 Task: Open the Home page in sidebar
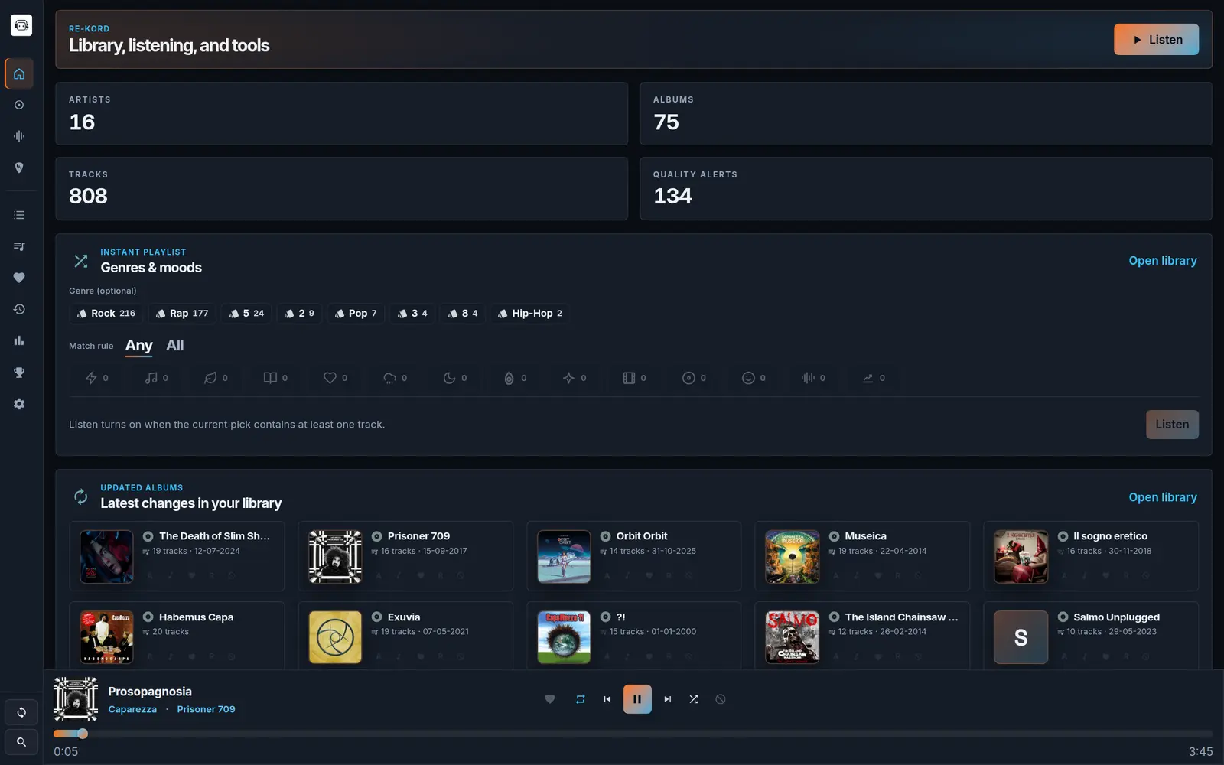coord(19,74)
